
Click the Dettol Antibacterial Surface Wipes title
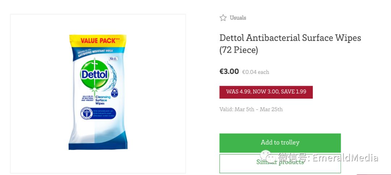pyautogui.click(x=290, y=43)
